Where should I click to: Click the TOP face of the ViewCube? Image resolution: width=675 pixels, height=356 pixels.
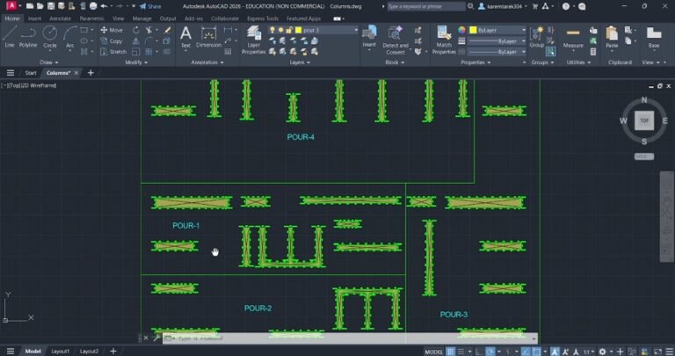[x=644, y=120]
